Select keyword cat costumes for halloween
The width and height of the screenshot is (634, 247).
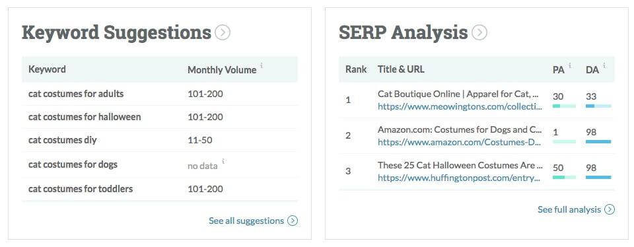tap(85, 118)
